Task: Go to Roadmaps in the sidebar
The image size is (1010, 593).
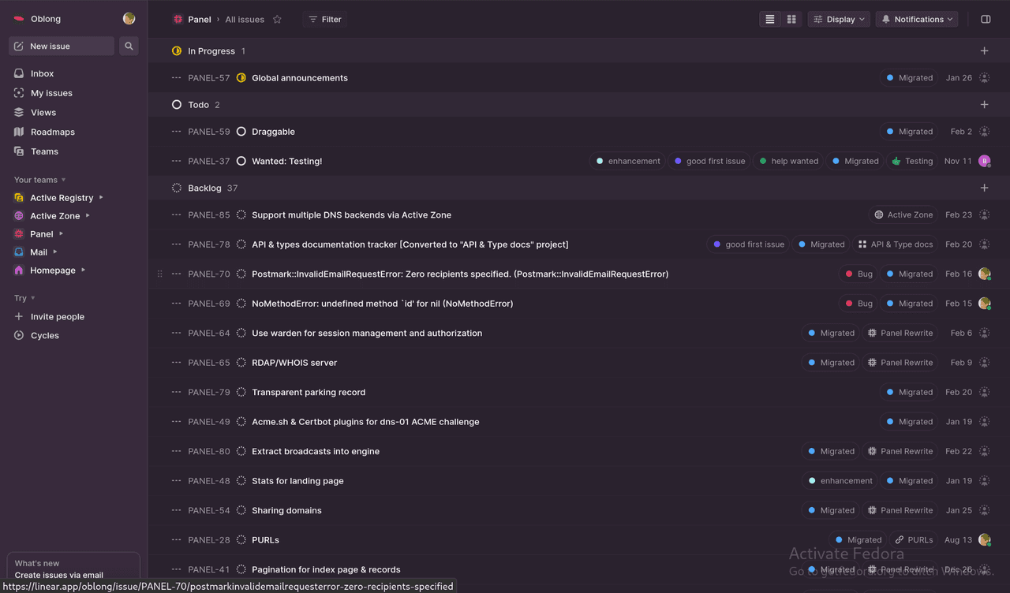Action: (52, 132)
